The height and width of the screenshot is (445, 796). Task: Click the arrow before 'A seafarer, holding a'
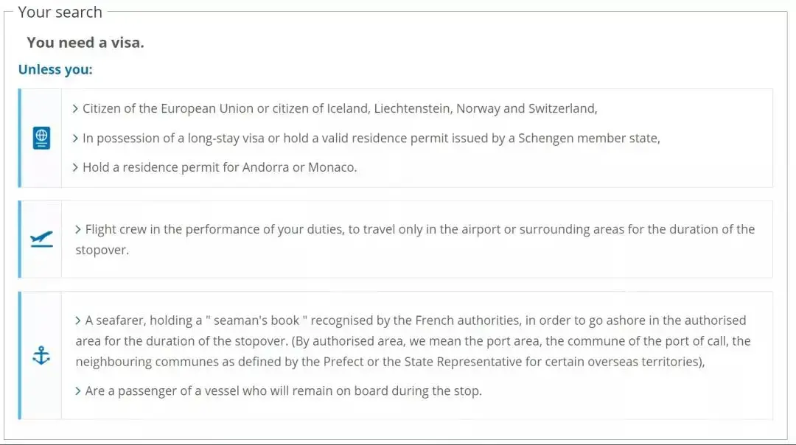coord(78,320)
